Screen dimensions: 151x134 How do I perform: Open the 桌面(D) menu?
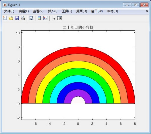[x=82, y=11]
